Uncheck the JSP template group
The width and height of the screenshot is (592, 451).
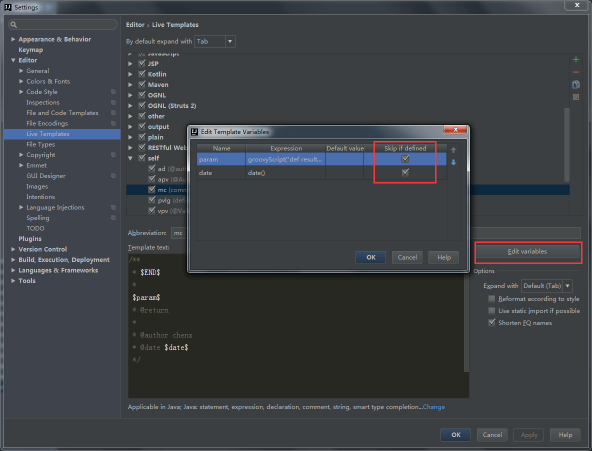(142, 63)
